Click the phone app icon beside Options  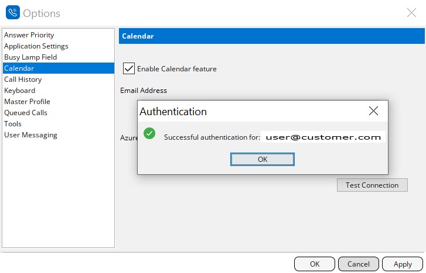click(13, 12)
